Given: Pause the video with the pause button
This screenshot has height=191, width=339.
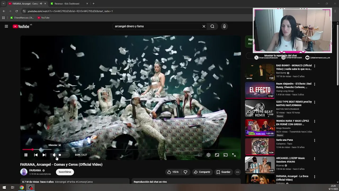Looking at the screenshot, I should tap(26, 155).
